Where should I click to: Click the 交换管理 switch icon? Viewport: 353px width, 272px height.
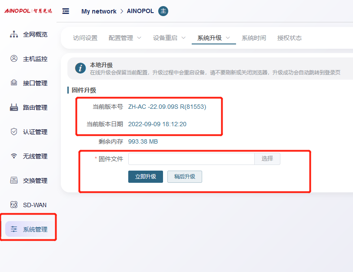tap(14, 181)
